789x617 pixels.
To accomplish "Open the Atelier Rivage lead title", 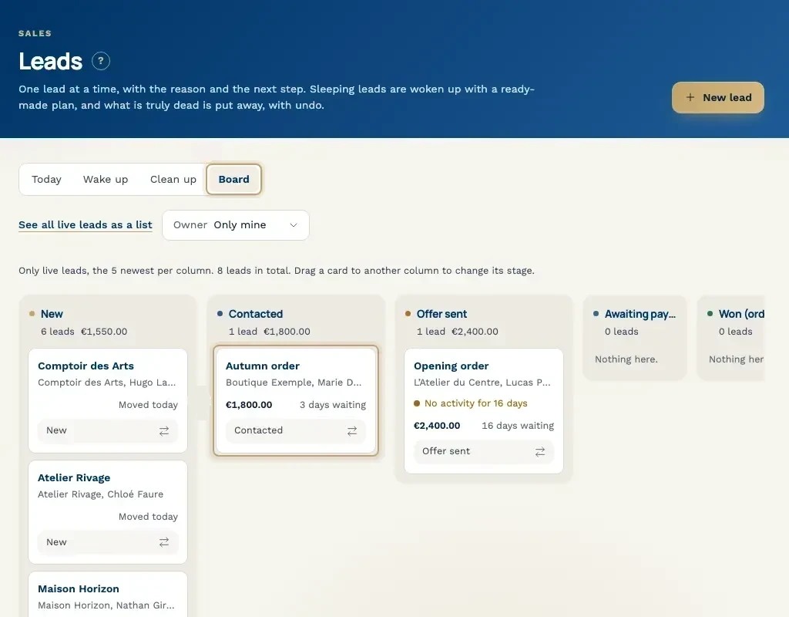I will [74, 477].
